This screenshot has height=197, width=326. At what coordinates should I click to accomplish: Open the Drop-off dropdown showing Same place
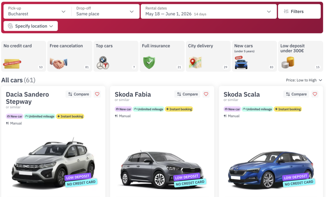coord(105,11)
